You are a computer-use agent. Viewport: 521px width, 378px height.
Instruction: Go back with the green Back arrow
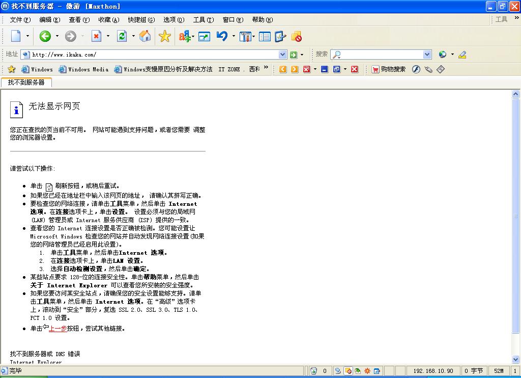pos(45,36)
